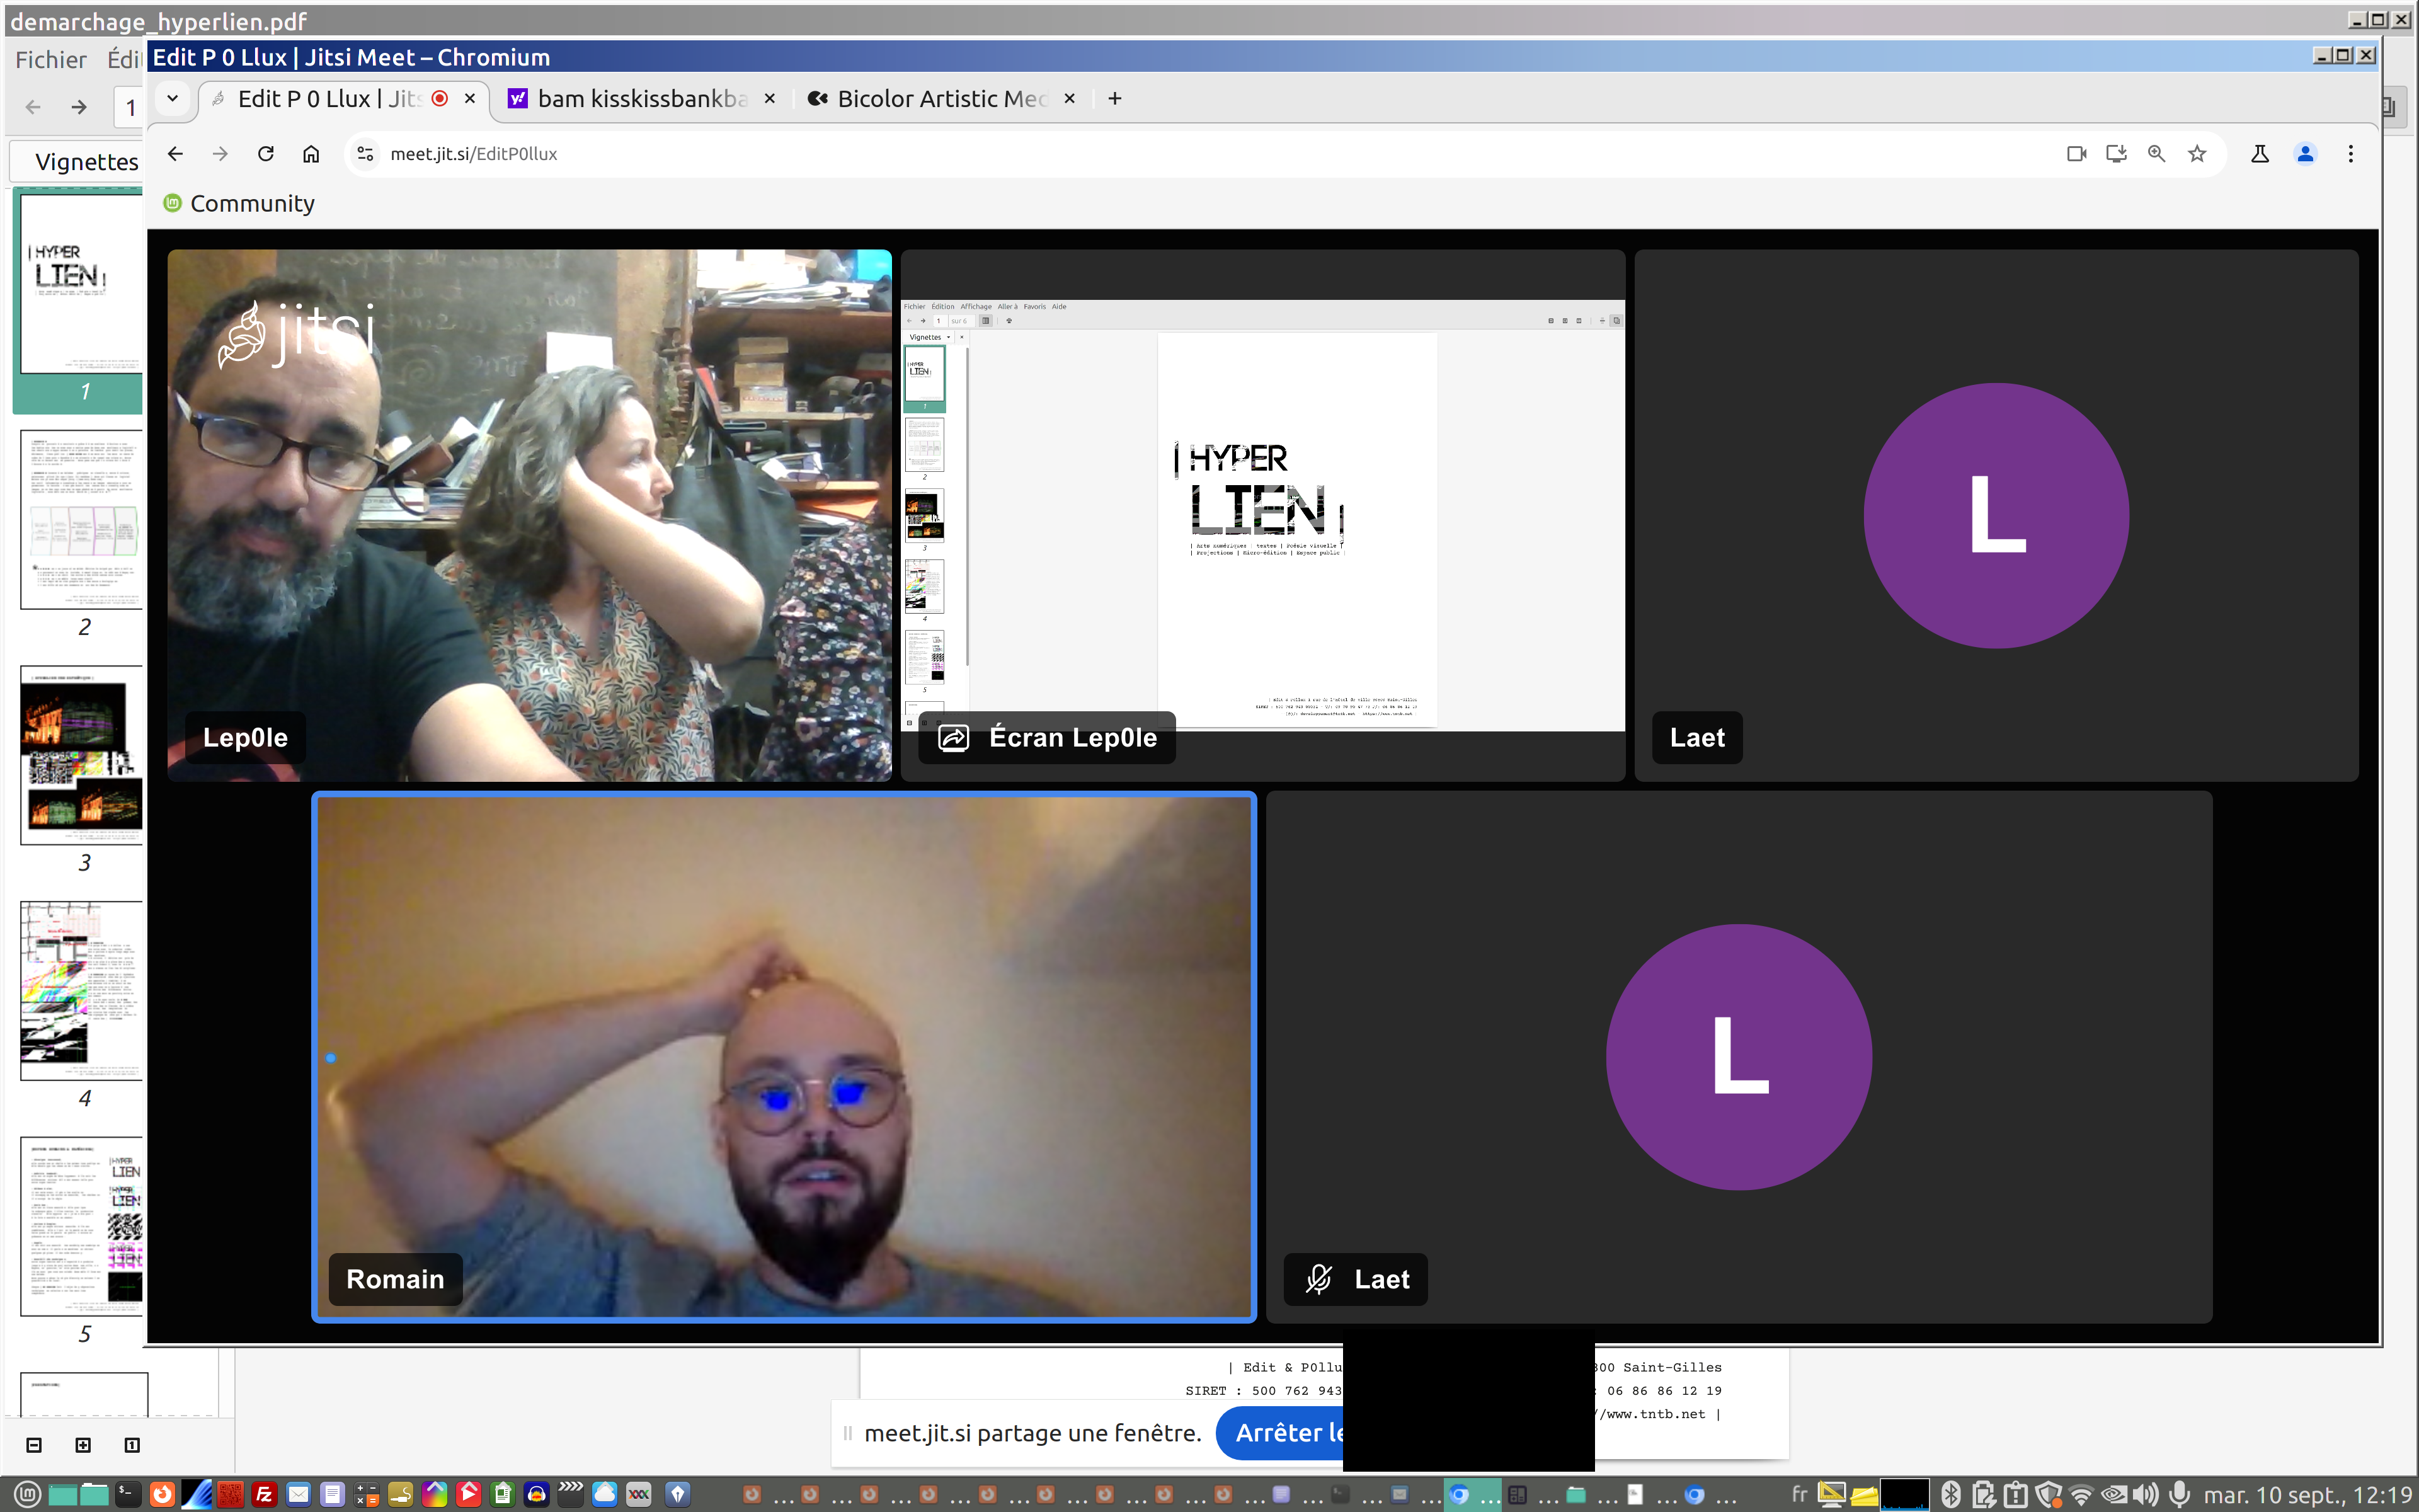Toggle the microphone icon in system tray

[x=2179, y=1494]
